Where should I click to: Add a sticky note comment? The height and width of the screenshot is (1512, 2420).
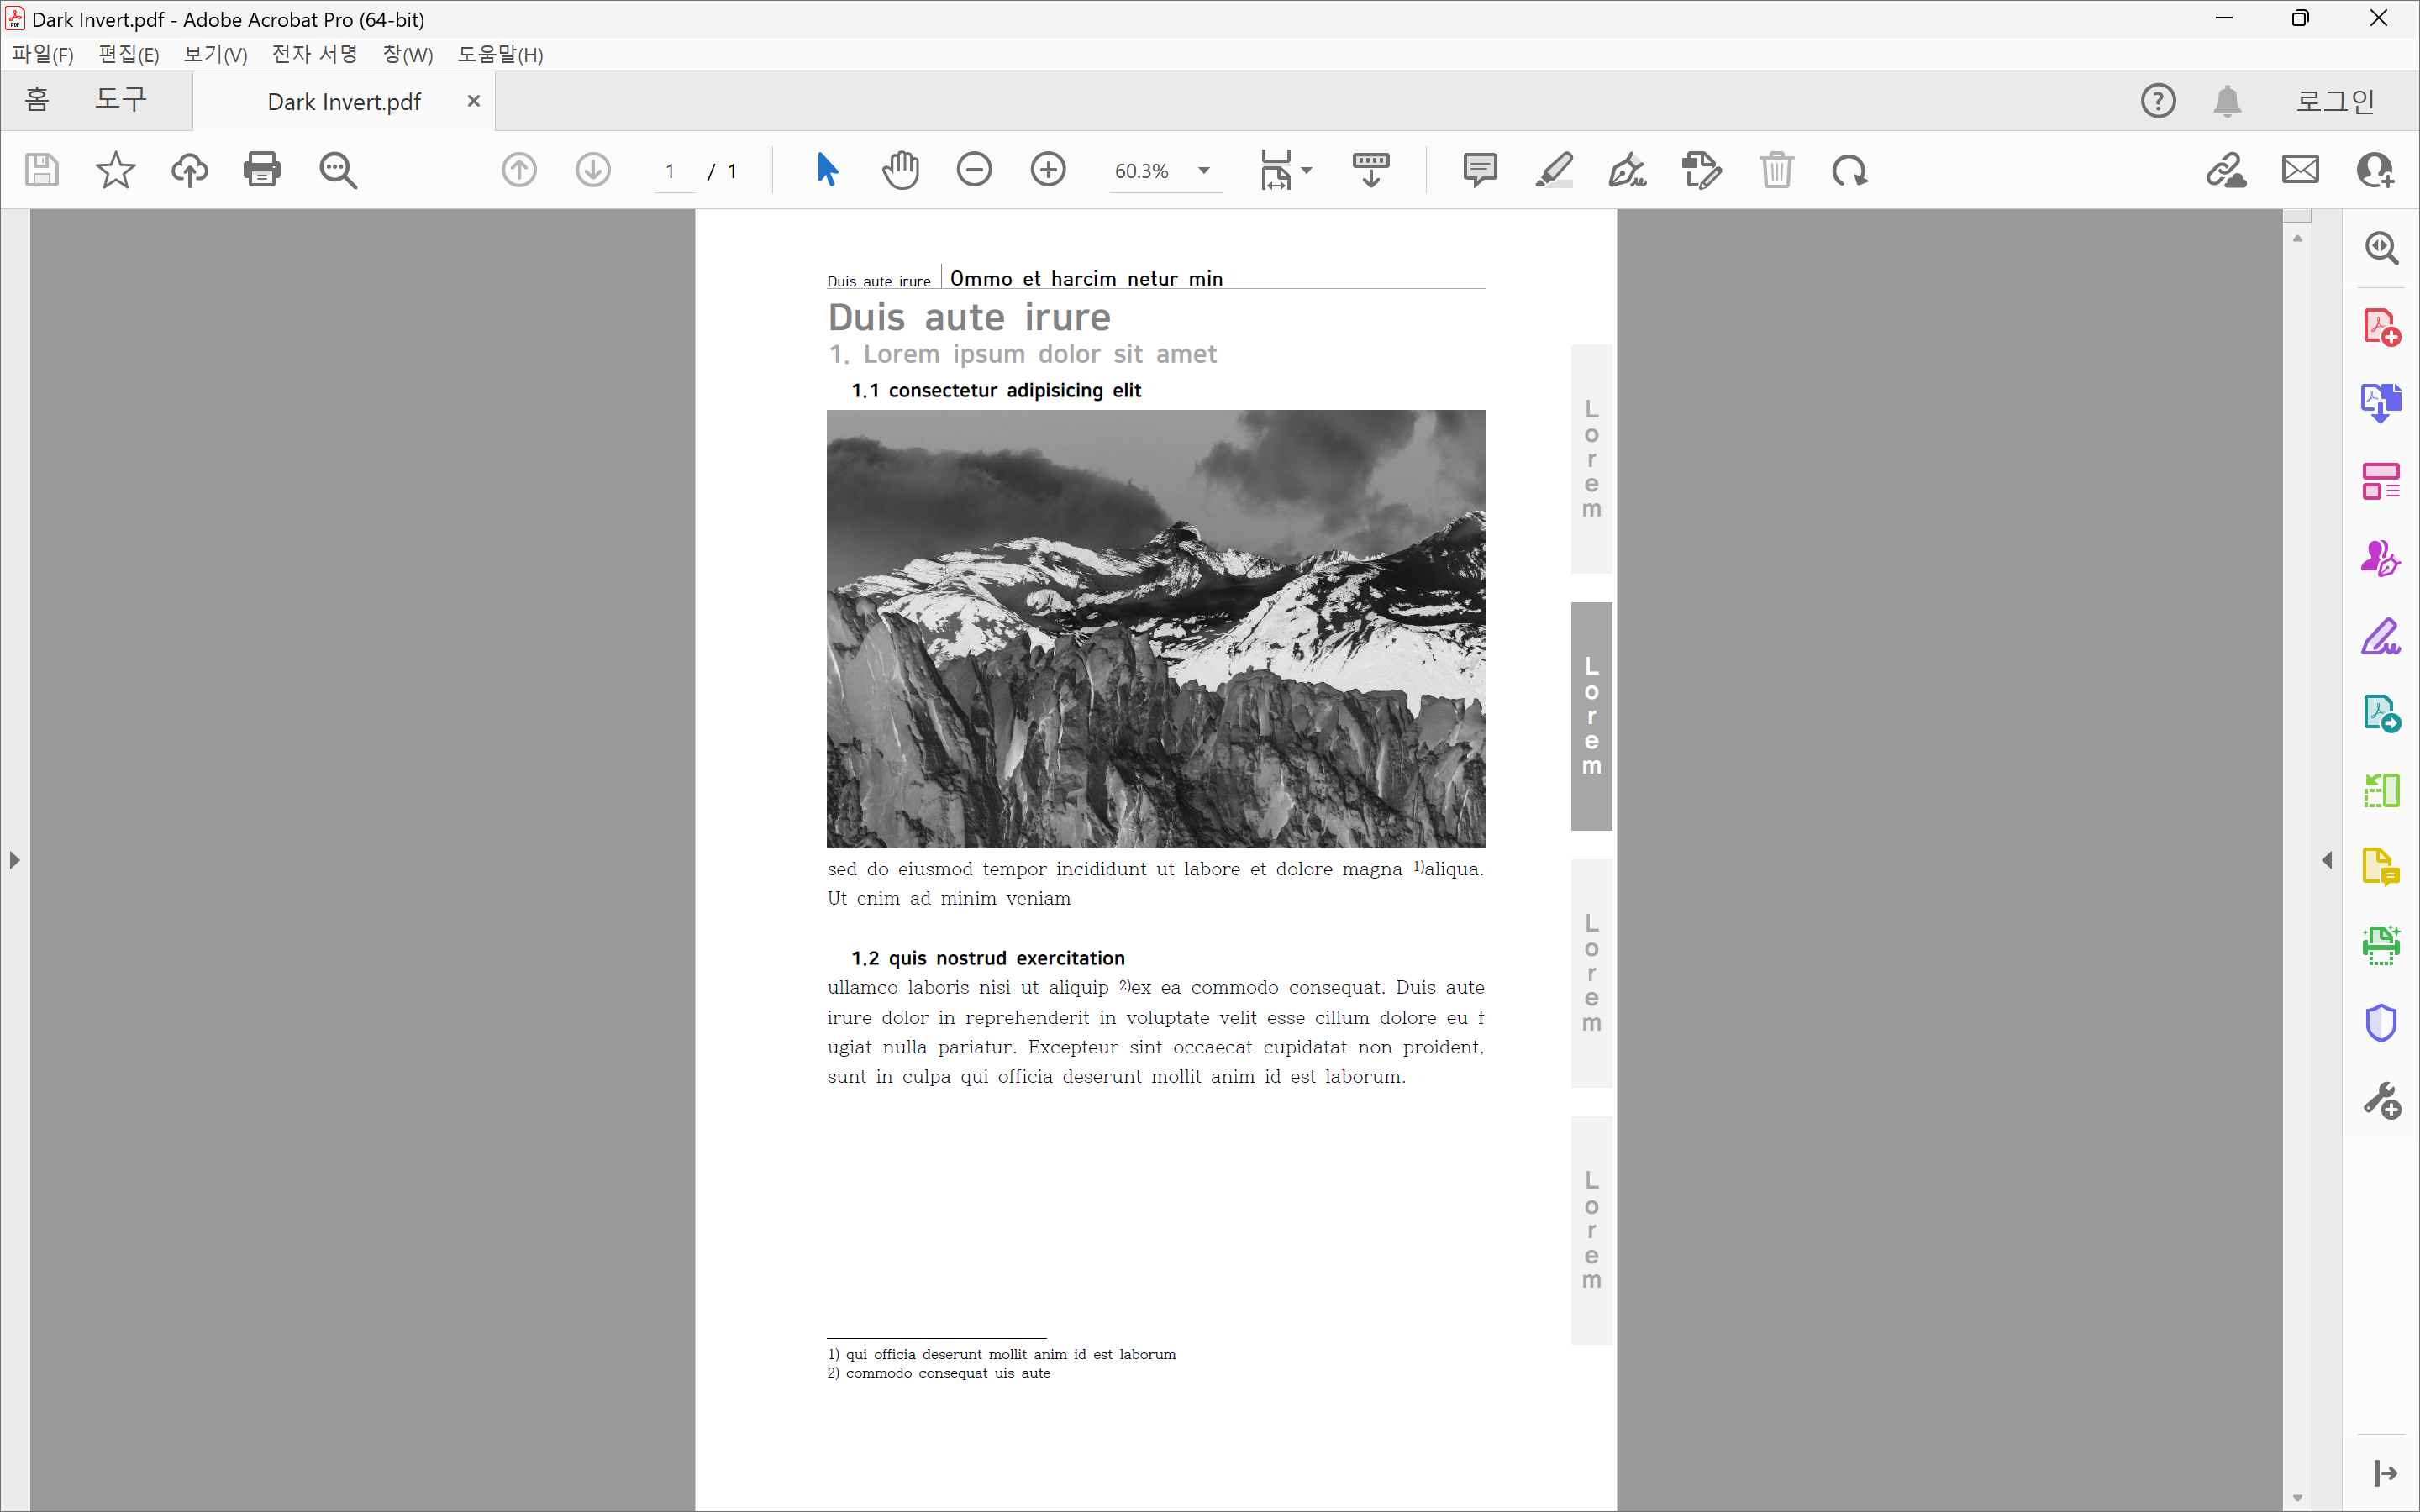[x=1479, y=170]
